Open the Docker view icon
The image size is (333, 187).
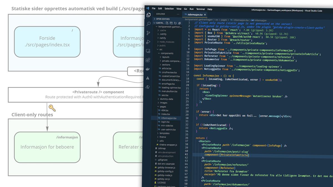point(148,69)
